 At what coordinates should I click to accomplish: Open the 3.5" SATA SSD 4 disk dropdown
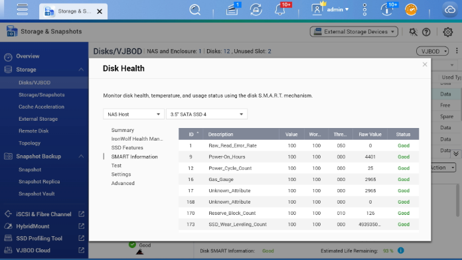tap(206, 114)
